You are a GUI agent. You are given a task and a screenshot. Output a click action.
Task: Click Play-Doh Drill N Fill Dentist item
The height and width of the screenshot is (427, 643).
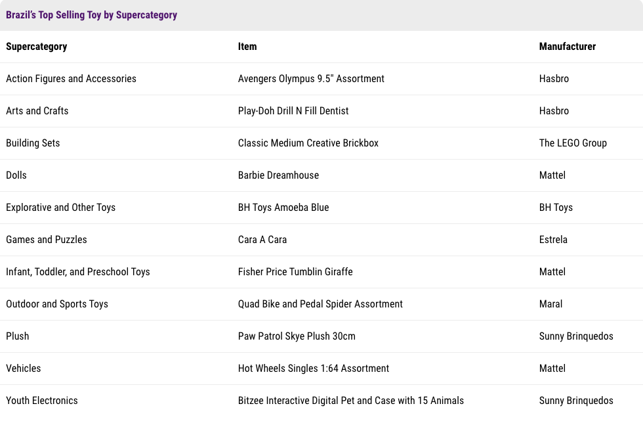coord(293,111)
